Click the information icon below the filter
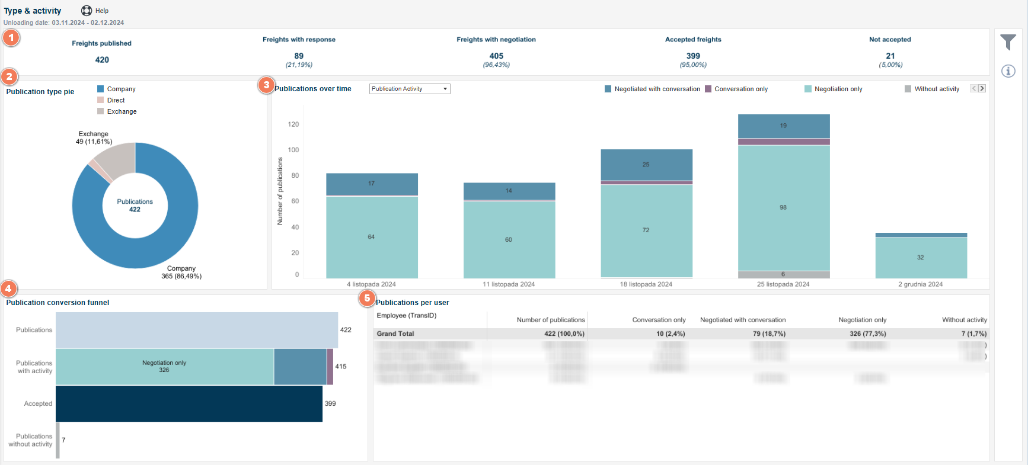The width and height of the screenshot is (1028, 465). point(1008,71)
